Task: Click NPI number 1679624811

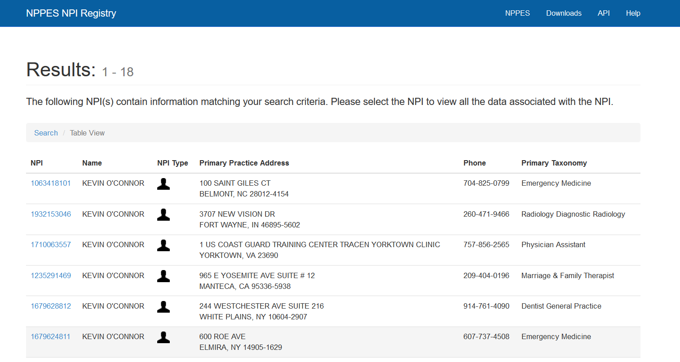Action: point(51,336)
